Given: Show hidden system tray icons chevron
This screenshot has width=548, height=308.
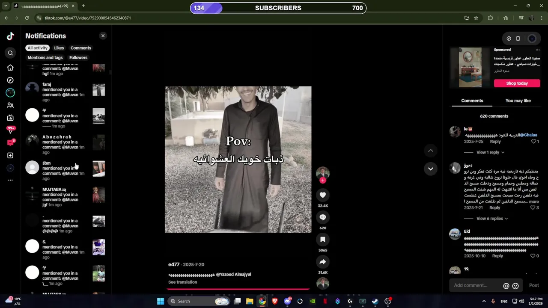Looking at the screenshot, I should 484,301.
